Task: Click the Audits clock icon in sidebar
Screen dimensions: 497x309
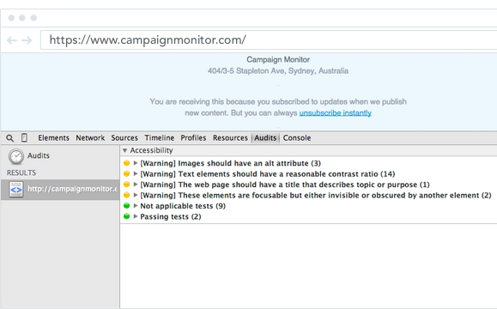Action: coord(16,156)
